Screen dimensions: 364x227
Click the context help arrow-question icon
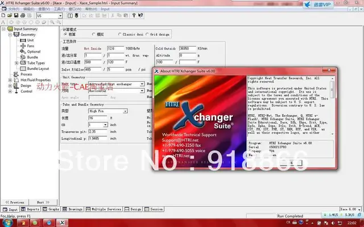point(140,15)
